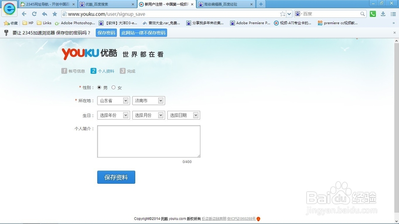Open the 选择年份 year dropdown

click(x=113, y=115)
